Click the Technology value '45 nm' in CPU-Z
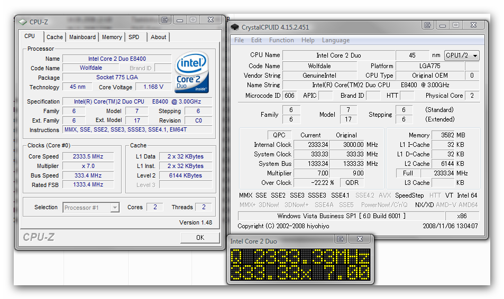 click(77, 87)
